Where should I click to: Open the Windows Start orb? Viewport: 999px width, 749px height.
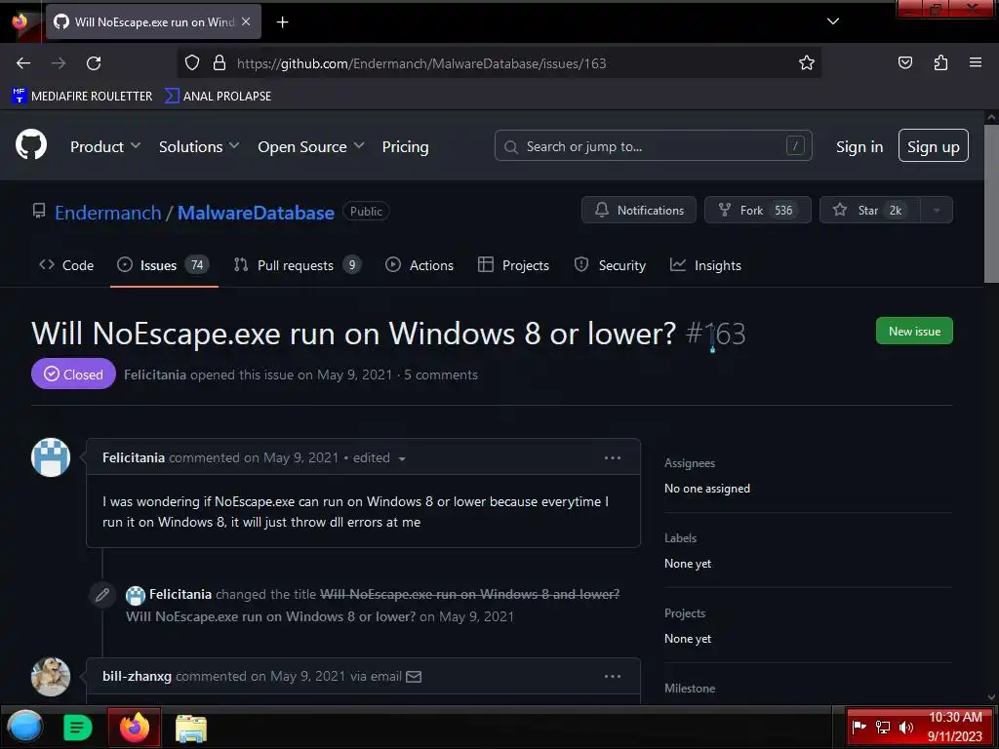(x=24, y=727)
